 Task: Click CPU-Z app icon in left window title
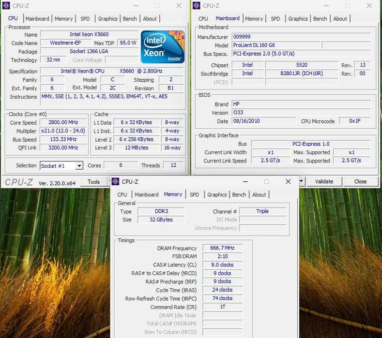coord(6,5)
